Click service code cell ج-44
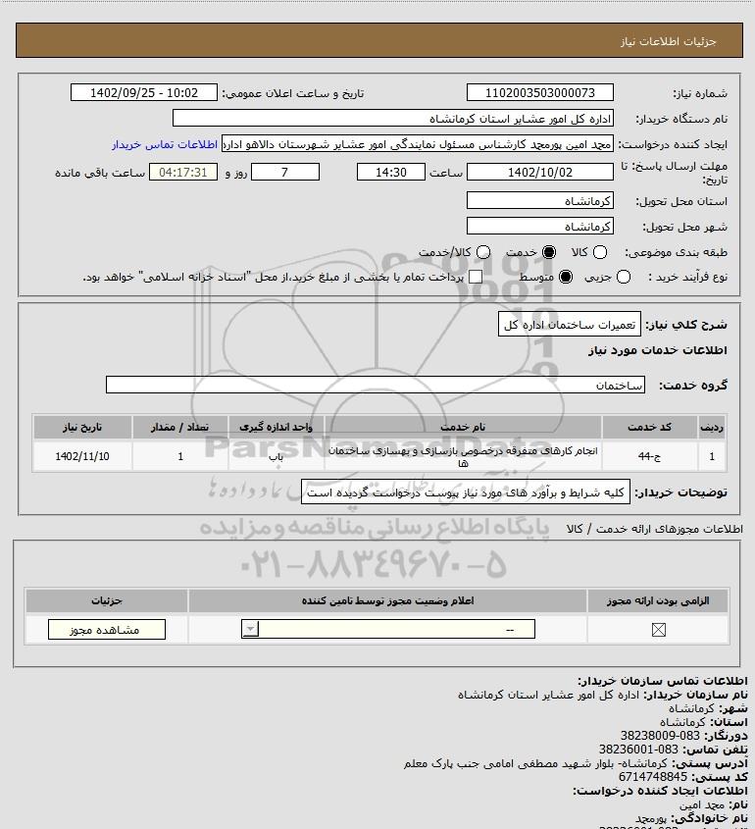 pyautogui.click(x=649, y=456)
